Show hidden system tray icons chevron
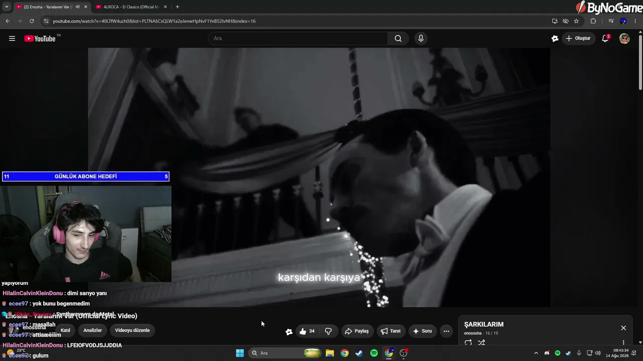The height and width of the screenshot is (361, 643). pyautogui.click(x=536, y=353)
